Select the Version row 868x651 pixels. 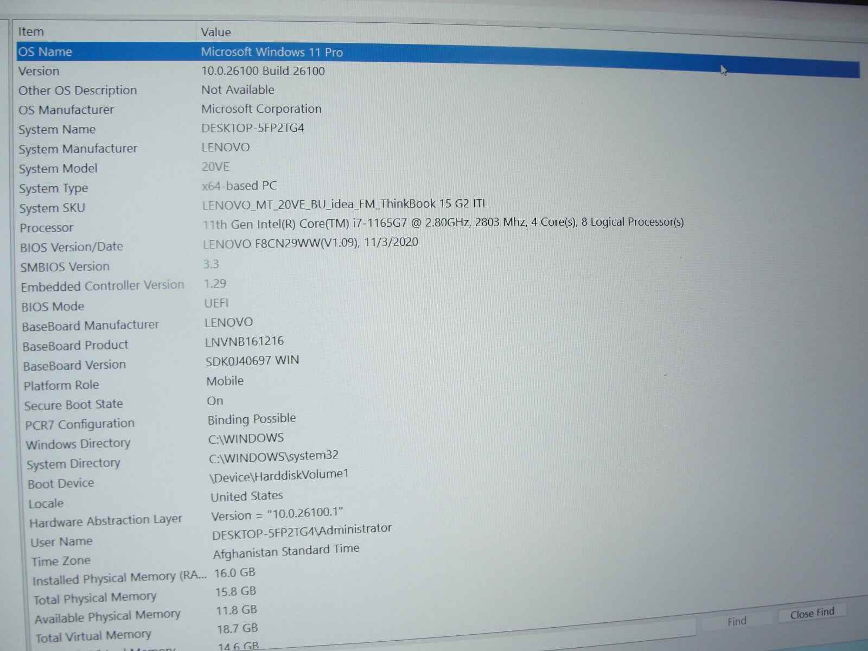39,72
